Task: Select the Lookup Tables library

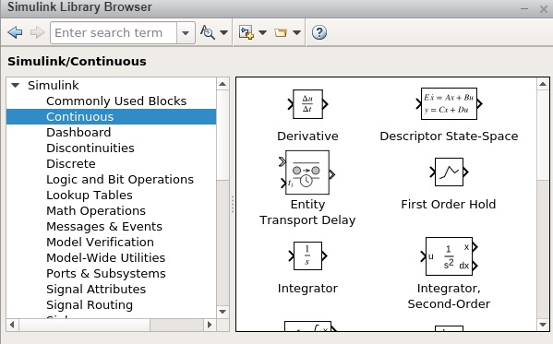Action: [90, 196]
